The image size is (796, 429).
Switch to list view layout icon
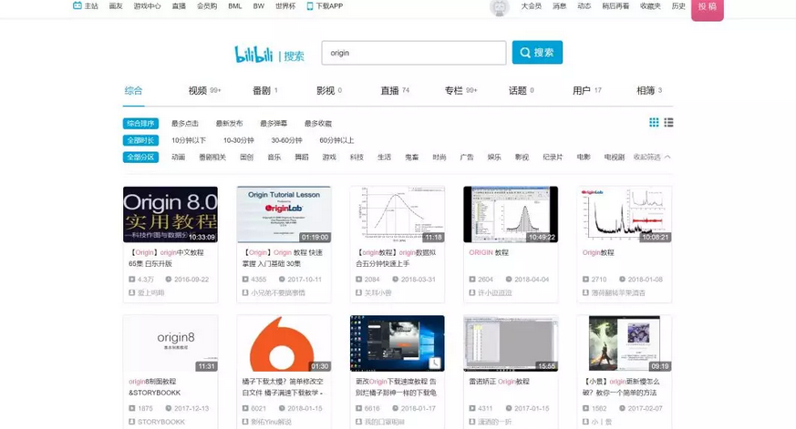[668, 123]
